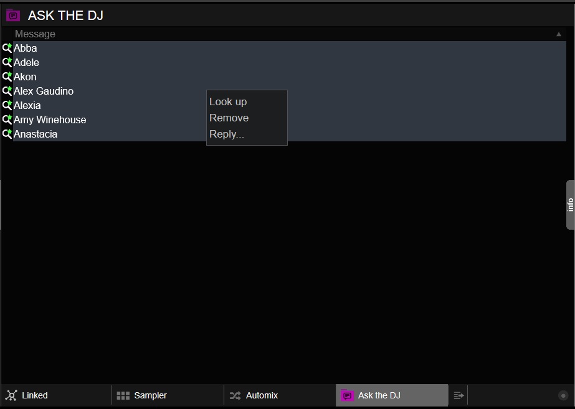Click the lookup icon next to Anastacia

click(7, 134)
